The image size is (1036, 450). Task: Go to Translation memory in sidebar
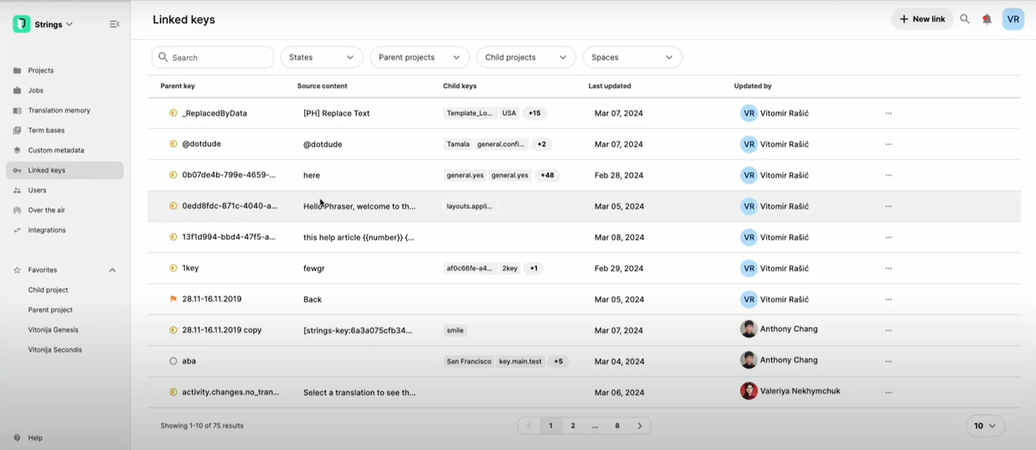(x=59, y=111)
